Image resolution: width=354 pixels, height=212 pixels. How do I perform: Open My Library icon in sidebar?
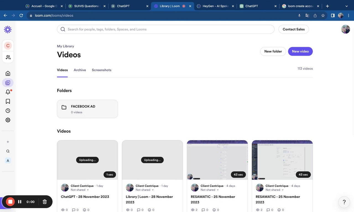click(x=8, y=83)
